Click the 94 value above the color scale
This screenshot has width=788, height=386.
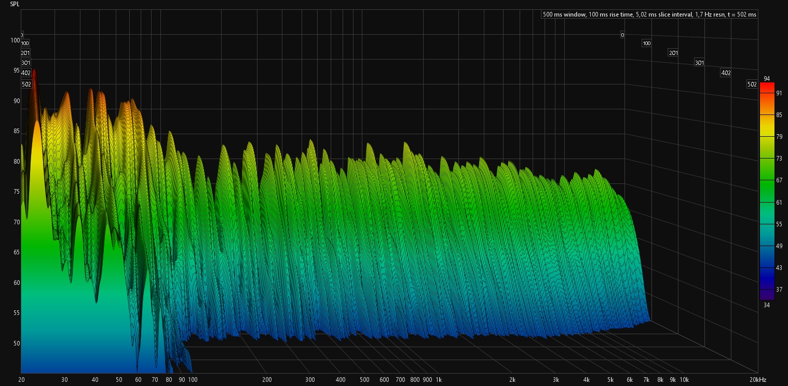pos(766,78)
